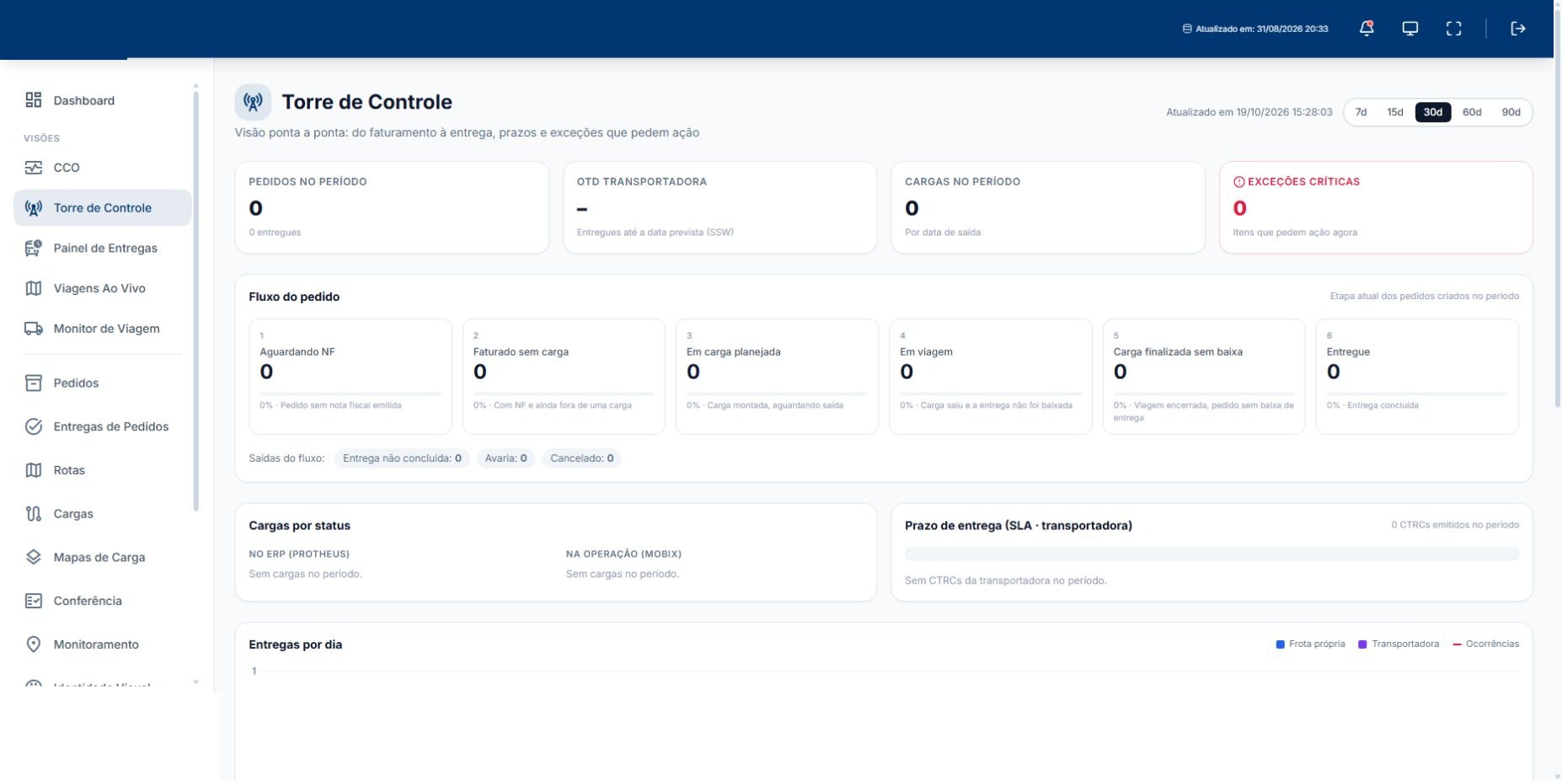Image resolution: width=1562 pixels, height=781 pixels.
Task: Open the Dashboard menu label
Action: point(84,100)
